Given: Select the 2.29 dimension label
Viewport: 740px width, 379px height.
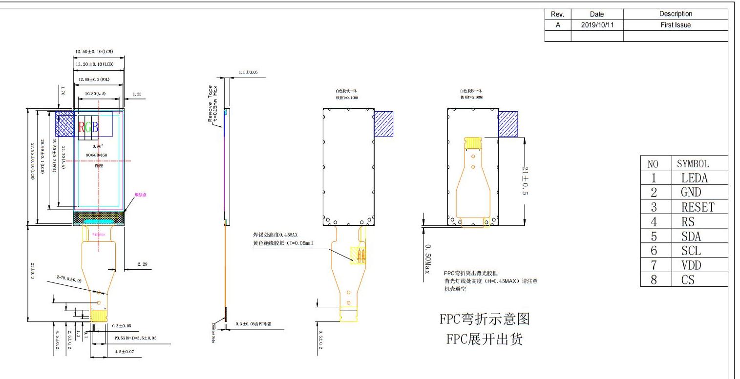Looking at the screenshot, I should [142, 264].
